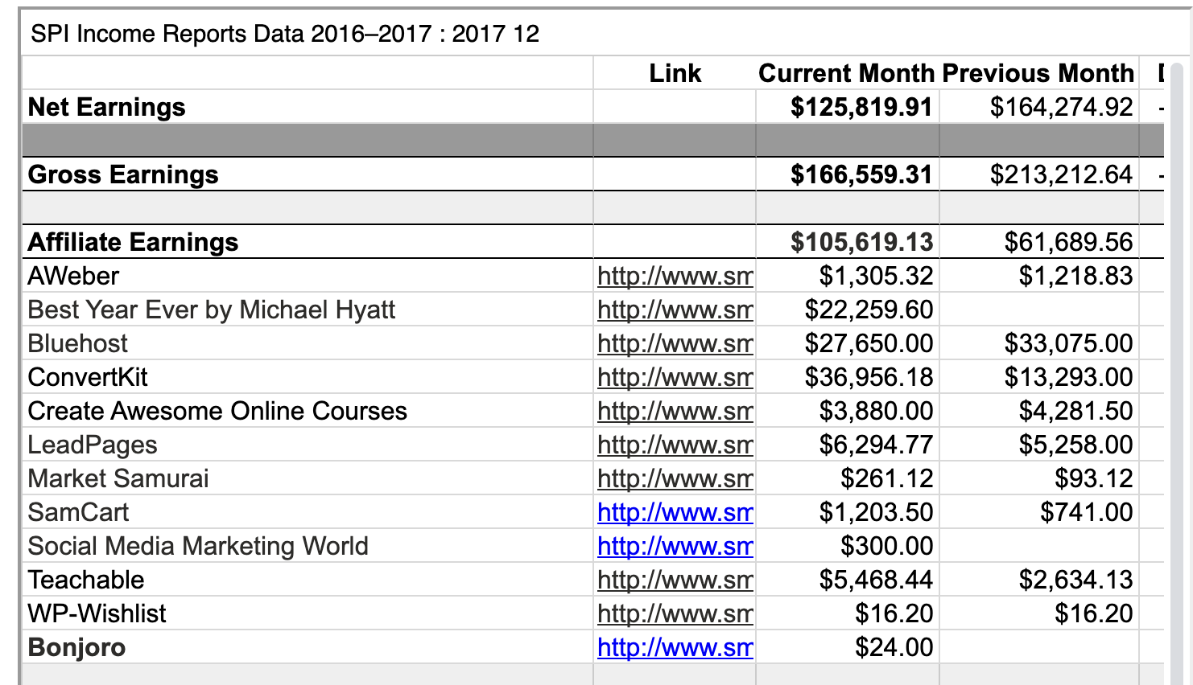This screenshot has height=685, width=1193.
Task: Select Gross Earnings previous value $213,212.64
Action: pyautogui.click(x=1061, y=174)
